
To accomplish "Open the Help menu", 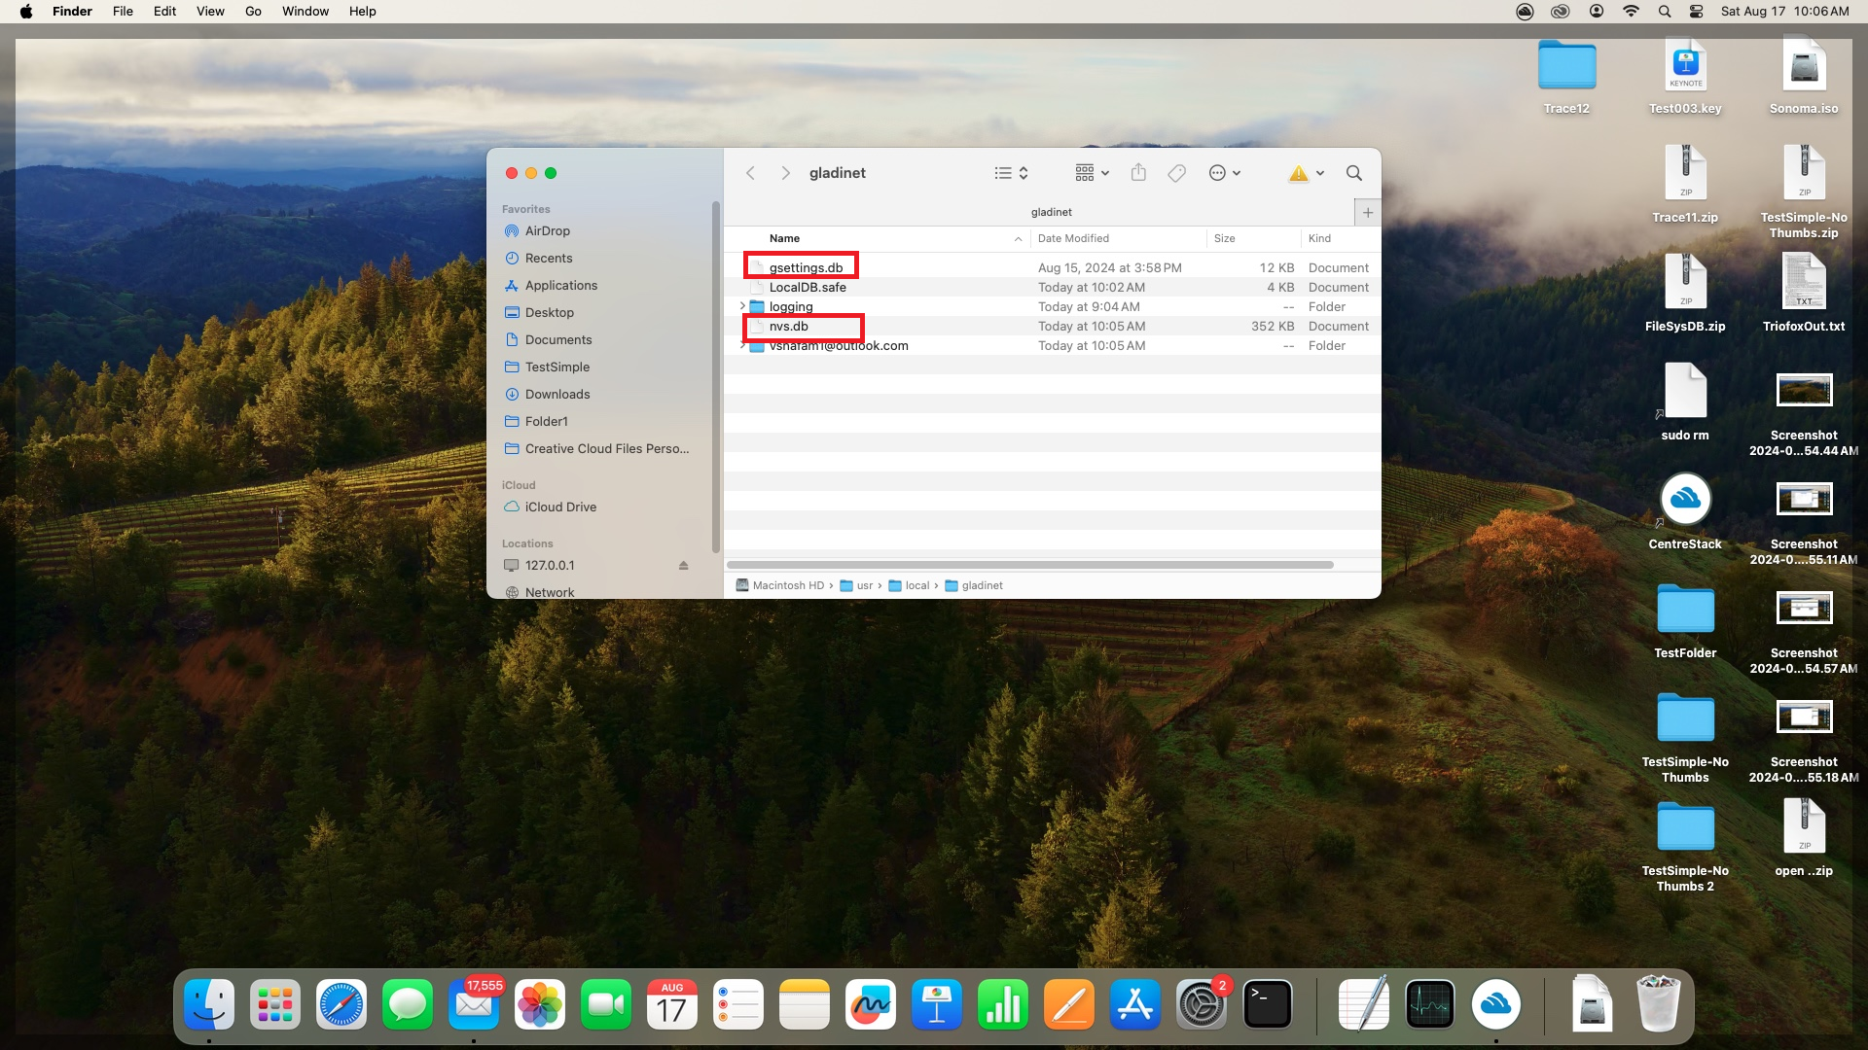I will tap(363, 12).
